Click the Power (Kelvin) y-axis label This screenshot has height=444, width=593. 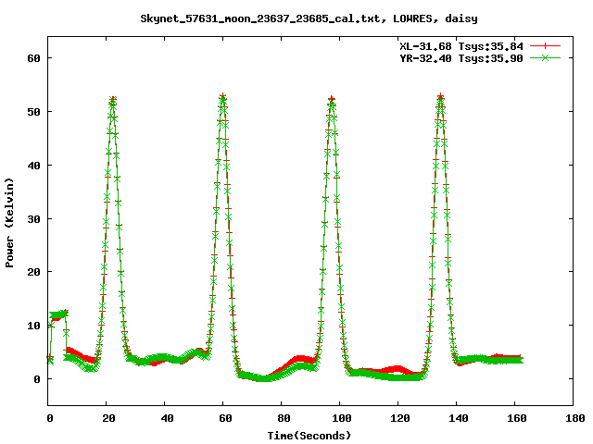click(x=9, y=223)
